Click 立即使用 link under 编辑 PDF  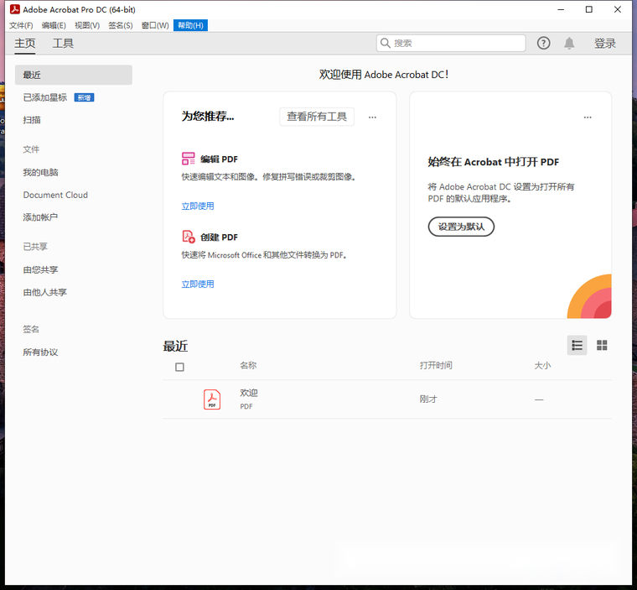[198, 206]
